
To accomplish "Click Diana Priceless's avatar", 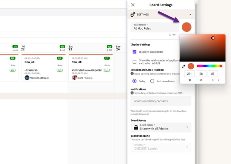I will click(x=74, y=78).
